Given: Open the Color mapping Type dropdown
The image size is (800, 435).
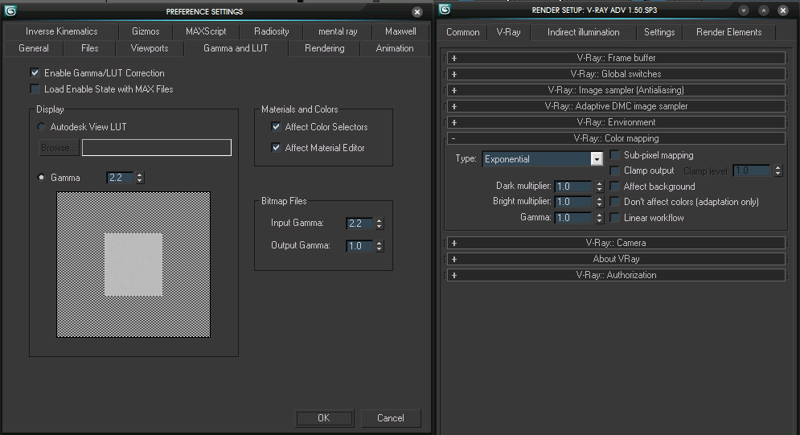Looking at the screenshot, I should pyautogui.click(x=543, y=158).
